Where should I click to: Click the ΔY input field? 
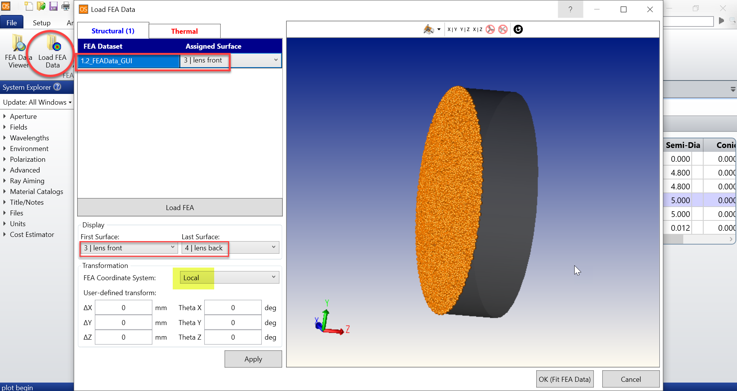click(124, 322)
